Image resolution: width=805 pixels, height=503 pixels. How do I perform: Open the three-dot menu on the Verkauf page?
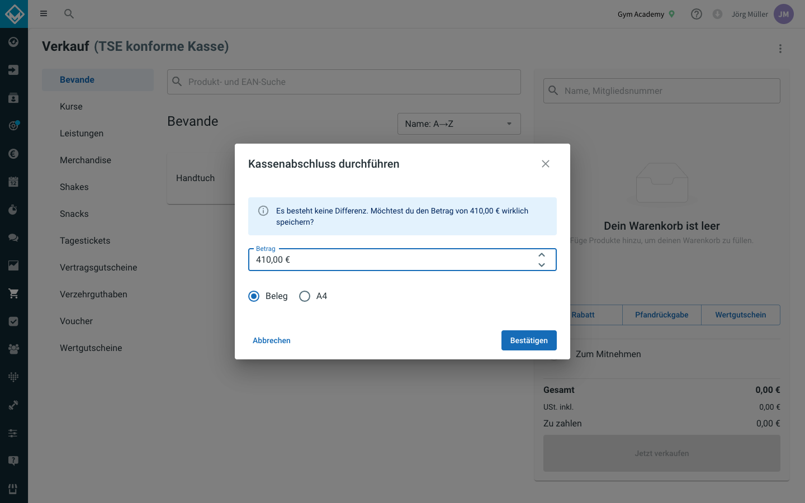[780, 49]
